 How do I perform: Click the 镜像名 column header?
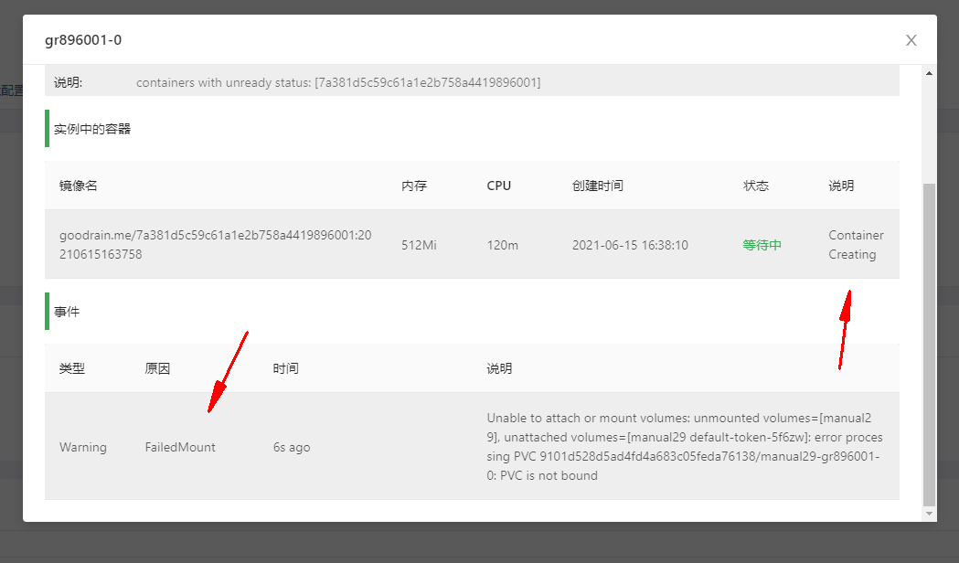point(79,186)
